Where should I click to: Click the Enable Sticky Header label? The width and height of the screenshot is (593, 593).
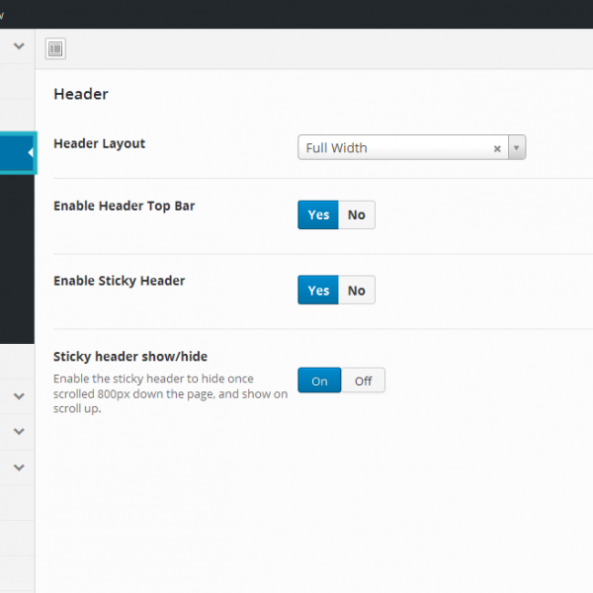pos(119,281)
